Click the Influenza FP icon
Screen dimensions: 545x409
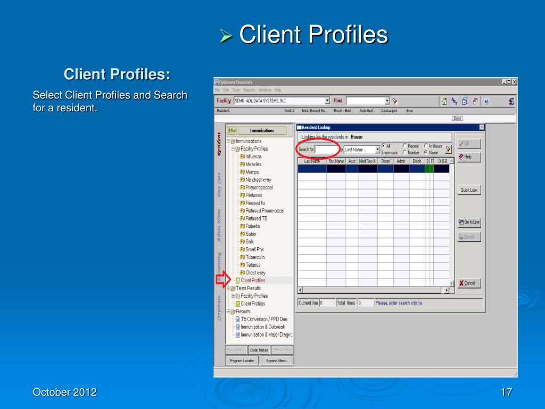pyautogui.click(x=243, y=157)
